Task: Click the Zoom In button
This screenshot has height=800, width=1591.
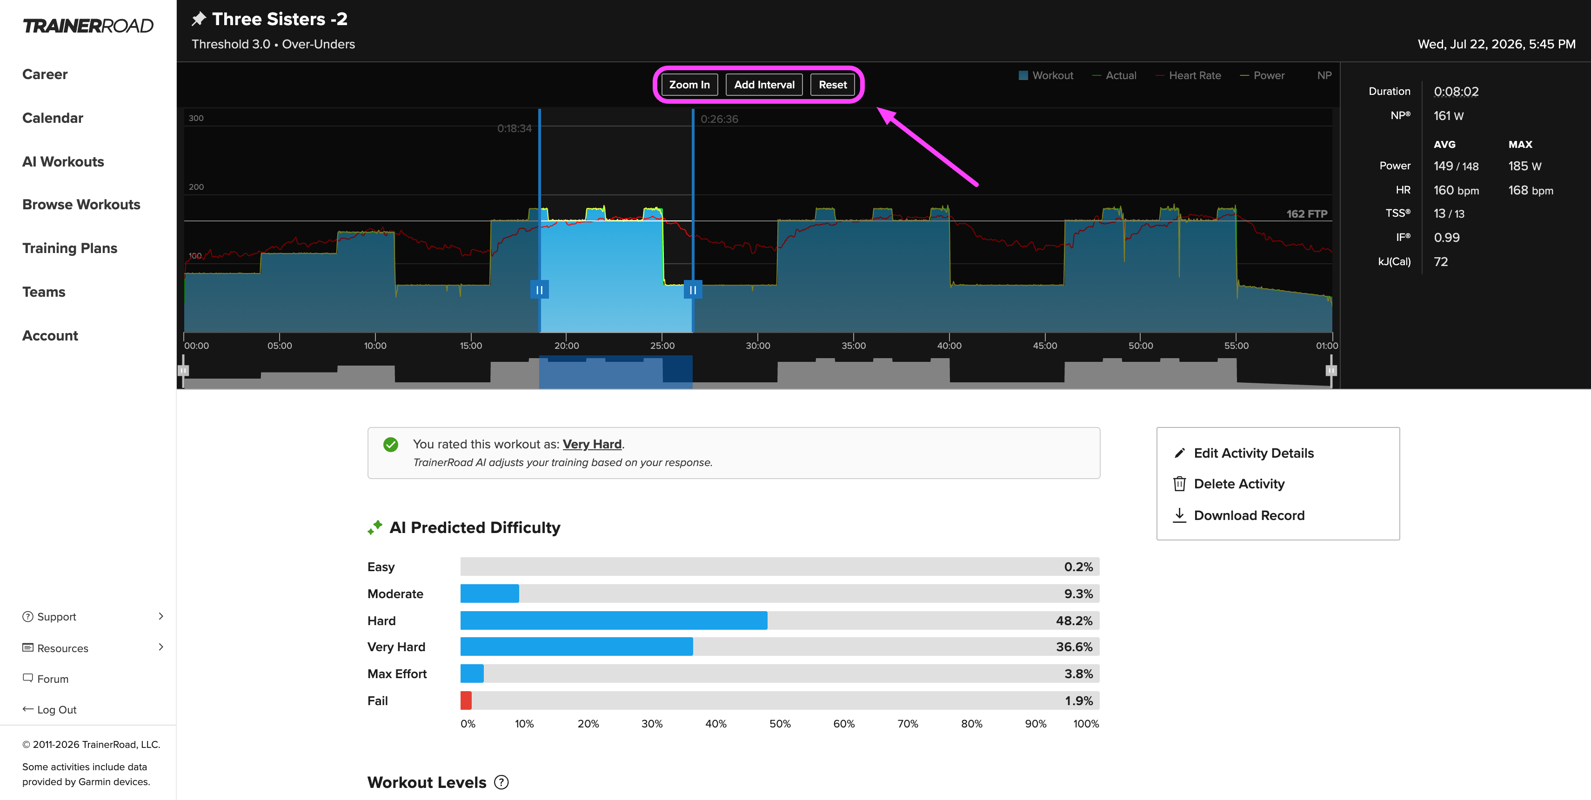Action: coord(689,85)
